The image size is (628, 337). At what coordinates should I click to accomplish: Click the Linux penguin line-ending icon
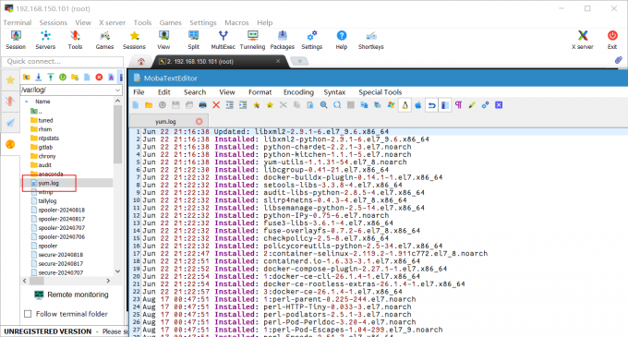pyautogui.click(x=405, y=105)
